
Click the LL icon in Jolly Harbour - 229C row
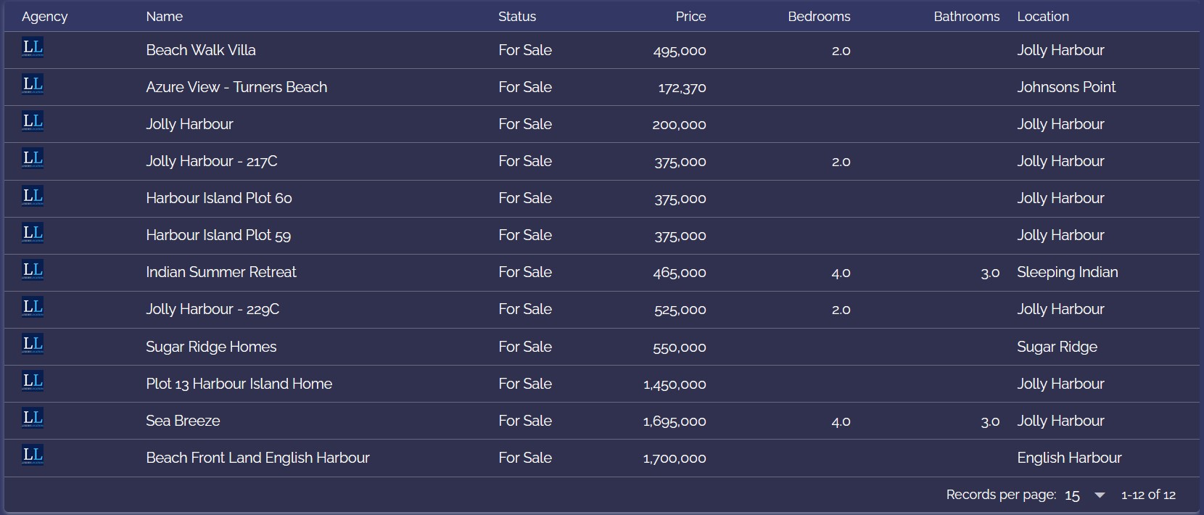coord(33,308)
